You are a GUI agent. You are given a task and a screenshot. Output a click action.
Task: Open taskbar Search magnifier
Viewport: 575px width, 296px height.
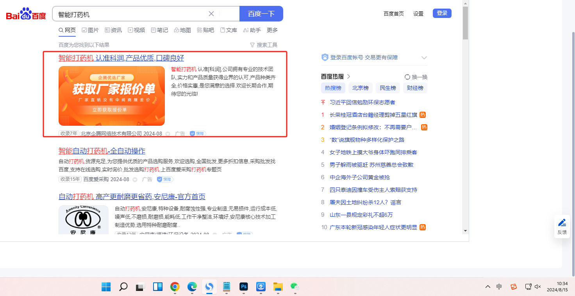pyautogui.click(x=123, y=287)
